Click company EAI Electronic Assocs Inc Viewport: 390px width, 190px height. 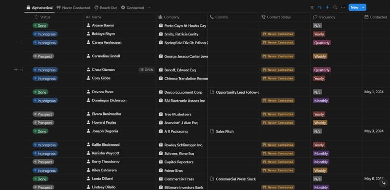click(185, 101)
